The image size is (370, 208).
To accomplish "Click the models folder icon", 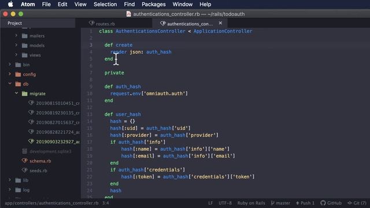I will click(x=24, y=46).
